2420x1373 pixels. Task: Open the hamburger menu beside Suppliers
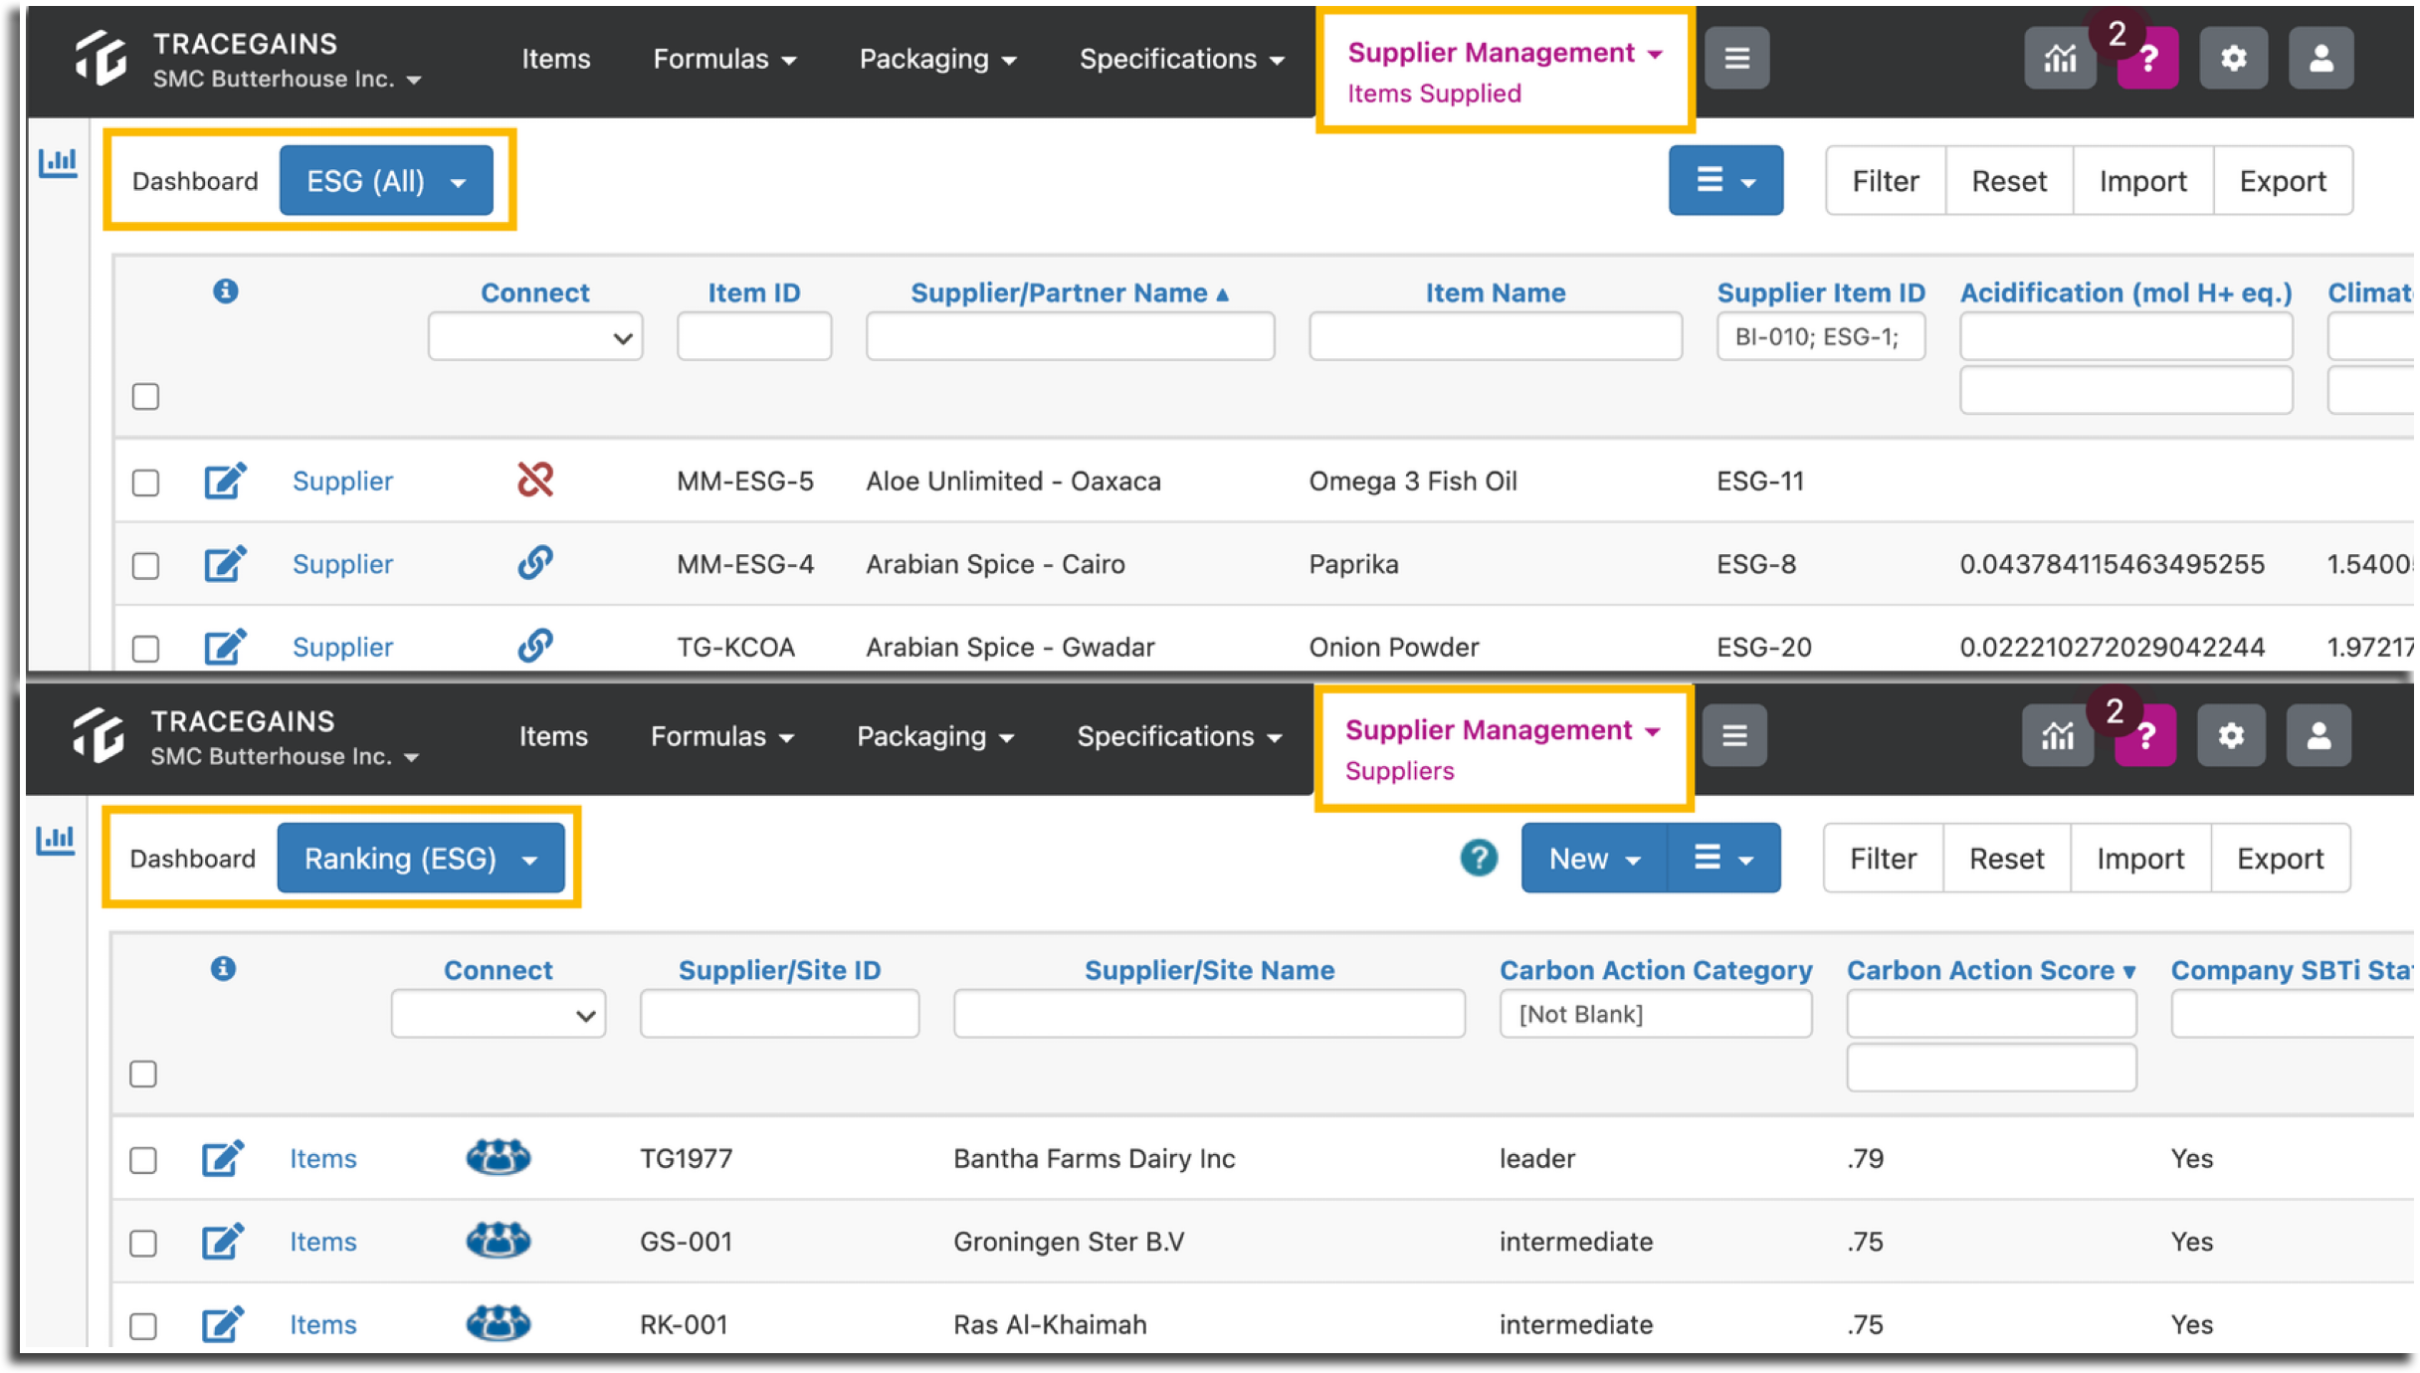pos(1734,736)
